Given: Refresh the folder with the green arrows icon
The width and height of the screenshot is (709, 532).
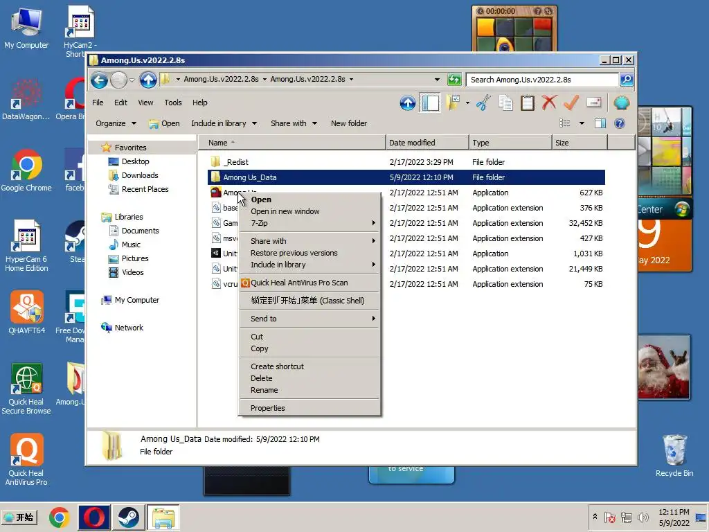Looking at the screenshot, I should 454,80.
